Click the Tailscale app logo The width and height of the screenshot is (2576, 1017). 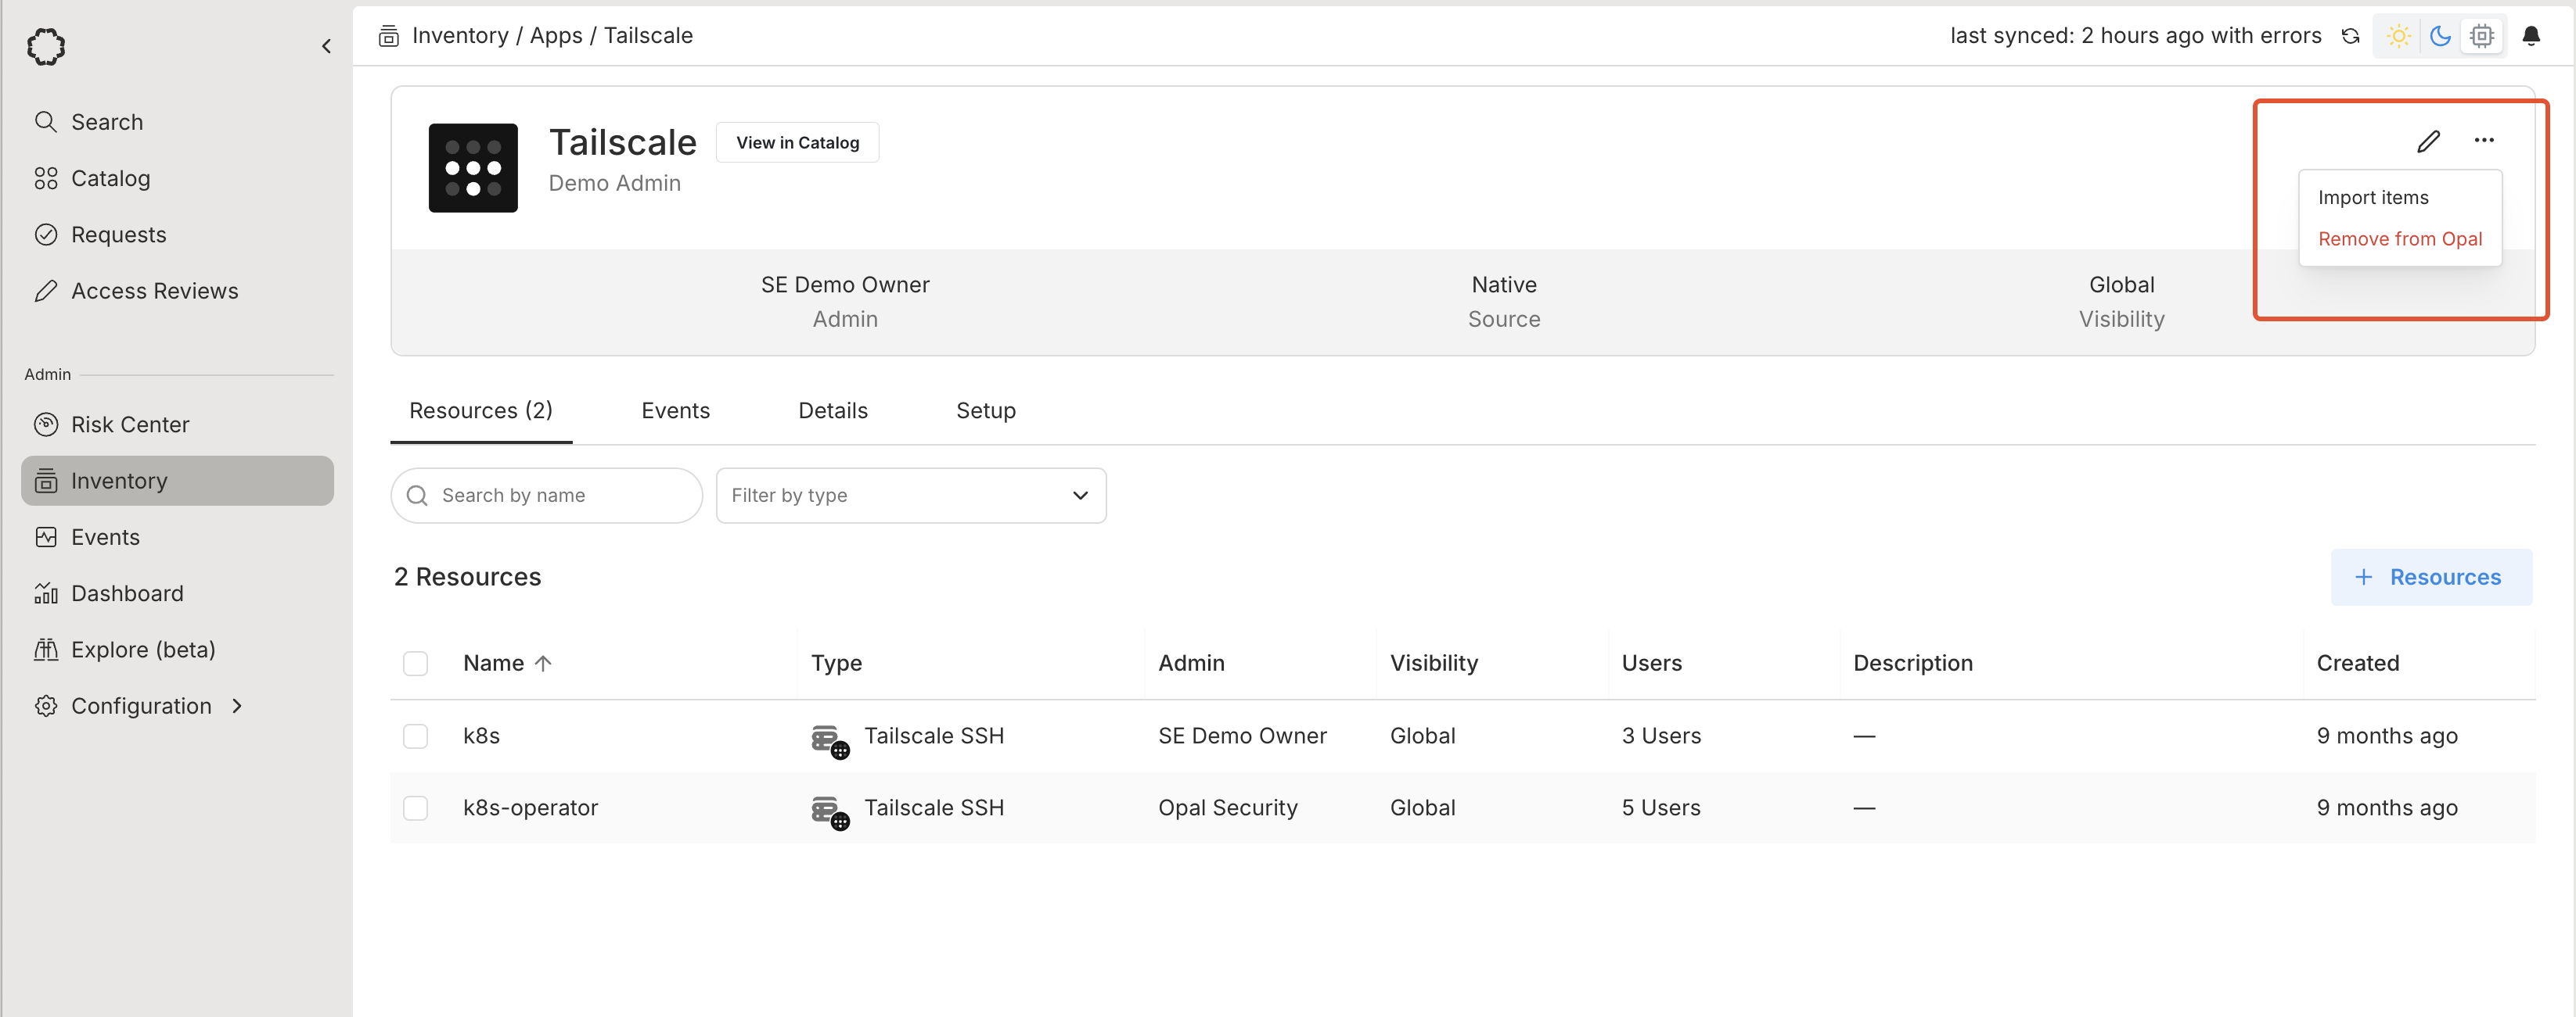pyautogui.click(x=473, y=168)
